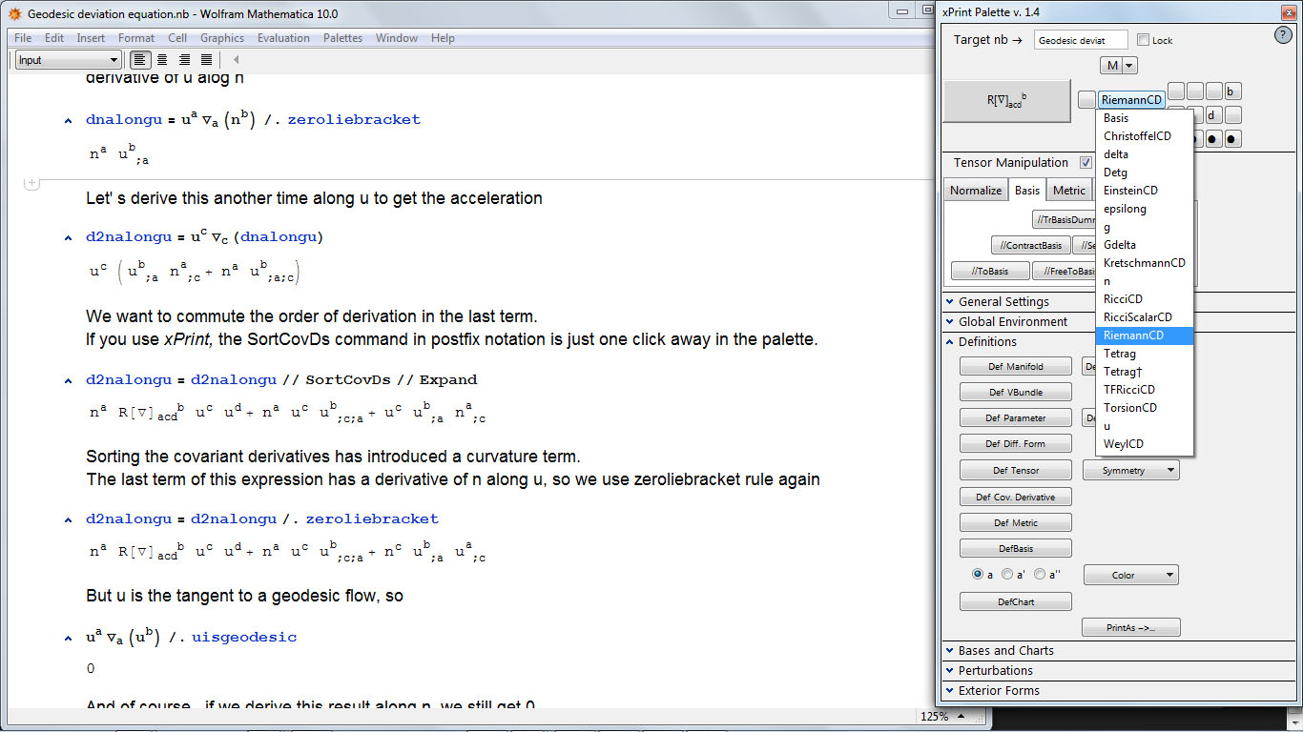Click caret icon beside uisgeodesic input cell
The image size is (1303, 732).
tap(68, 638)
